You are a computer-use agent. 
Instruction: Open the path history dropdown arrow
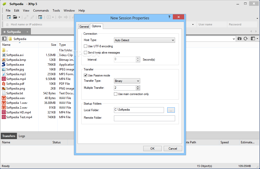point(234,39)
